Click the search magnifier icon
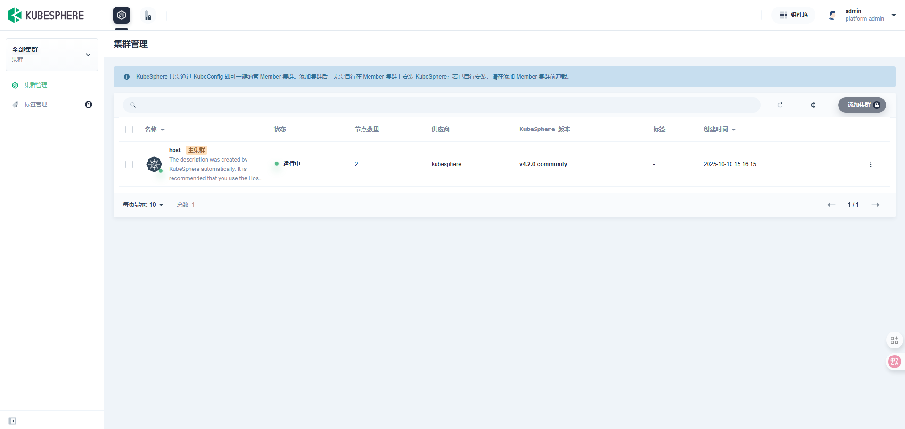Image resolution: width=905 pixels, height=429 pixels. (133, 105)
